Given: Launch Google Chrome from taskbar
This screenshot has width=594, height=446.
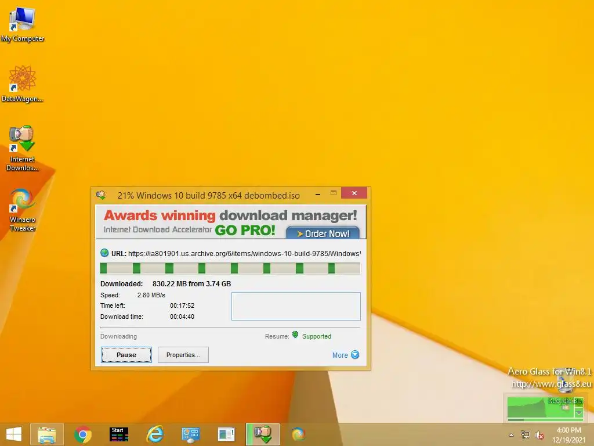Looking at the screenshot, I should pos(82,434).
